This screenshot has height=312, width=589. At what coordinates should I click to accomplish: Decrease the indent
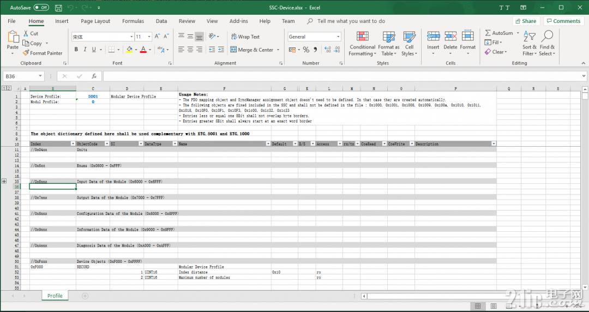pyautogui.click(x=212, y=49)
